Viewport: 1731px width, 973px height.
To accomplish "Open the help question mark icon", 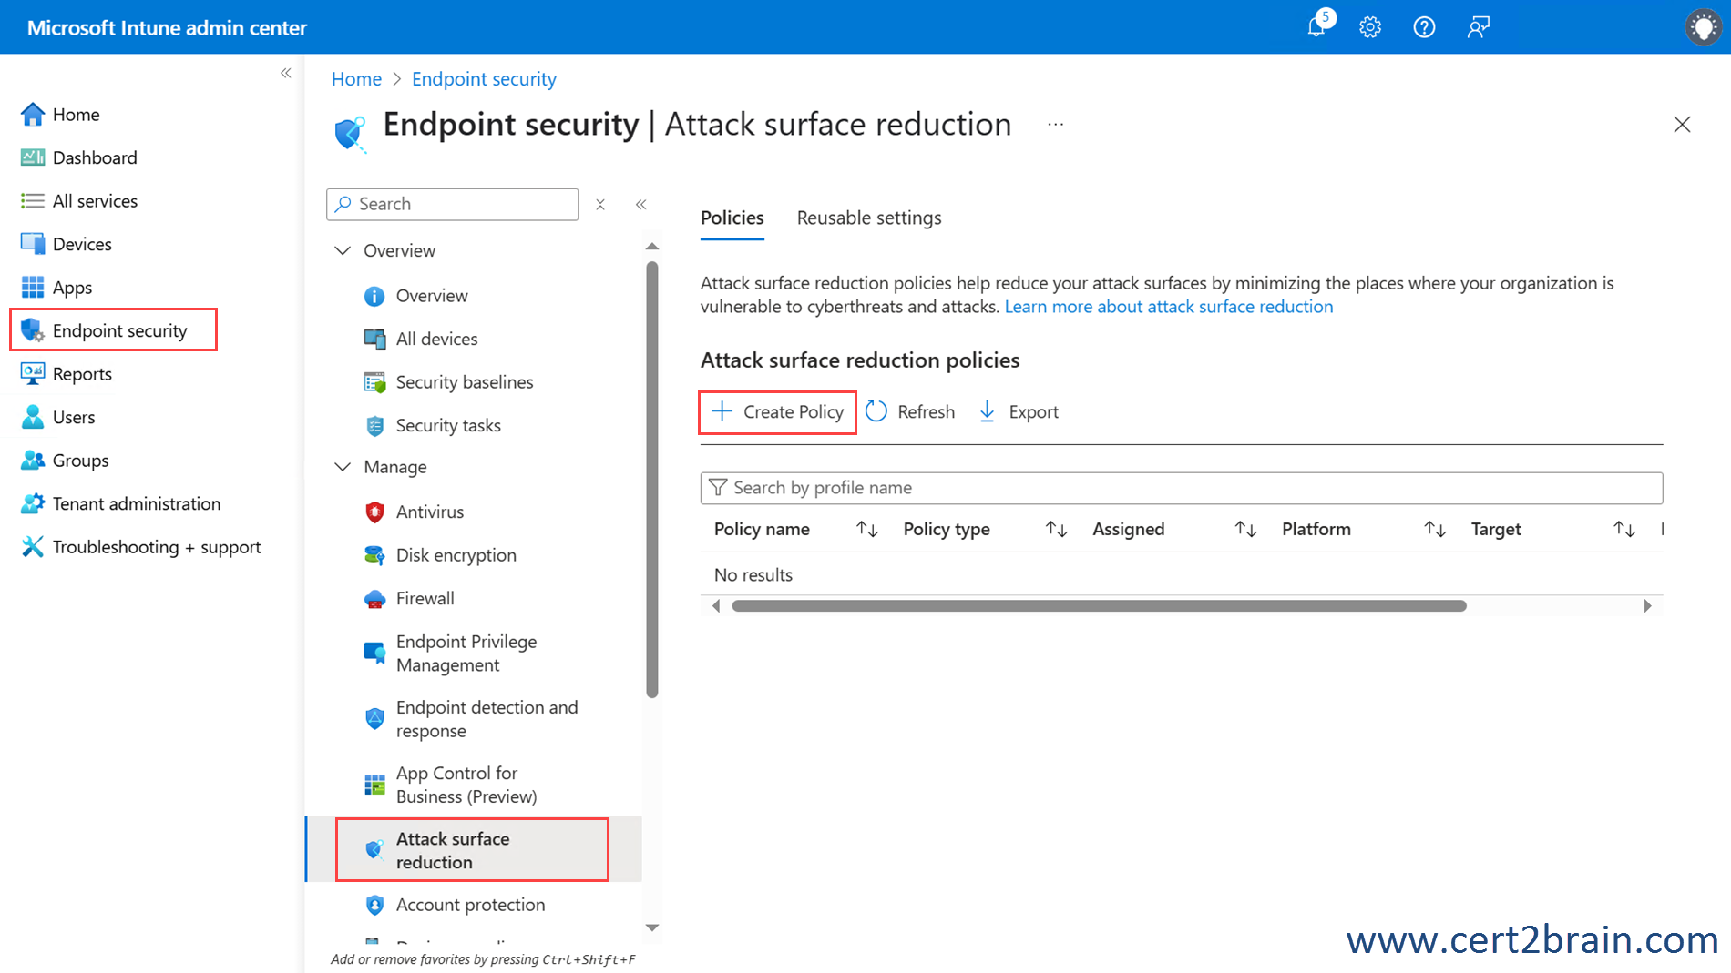I will pos(1424,27).
